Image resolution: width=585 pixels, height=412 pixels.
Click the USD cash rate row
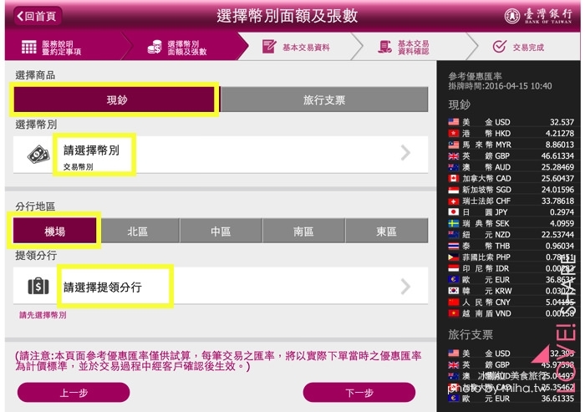coord(511,122)
